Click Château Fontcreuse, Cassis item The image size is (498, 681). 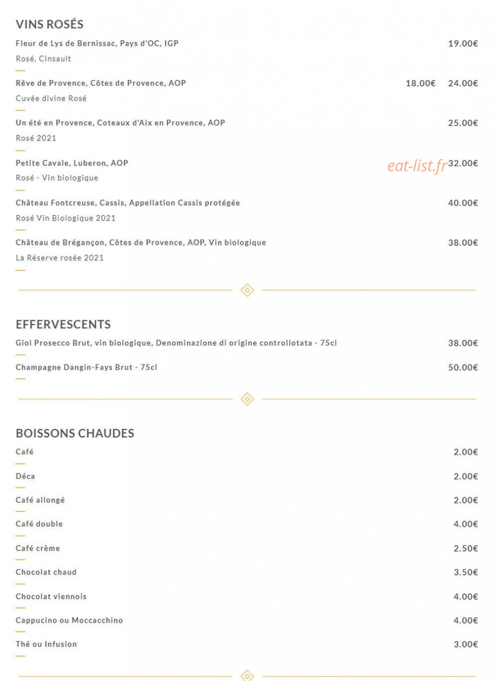point(128,202)
